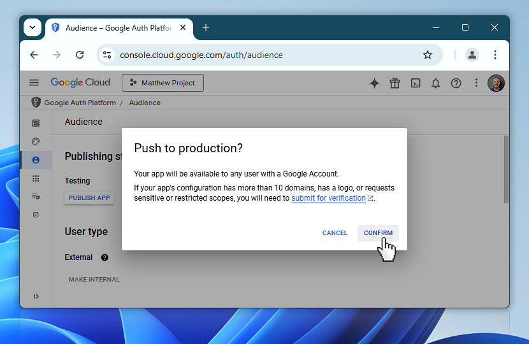Go to Overview in Auth sidebar
Viewport: 529px width, 344px height.
point(36,123)
